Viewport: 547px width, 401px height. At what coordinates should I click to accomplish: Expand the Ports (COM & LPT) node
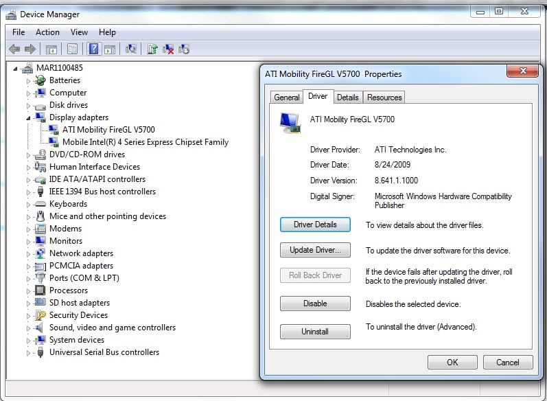pyautogui.click(x=28, y=279)
